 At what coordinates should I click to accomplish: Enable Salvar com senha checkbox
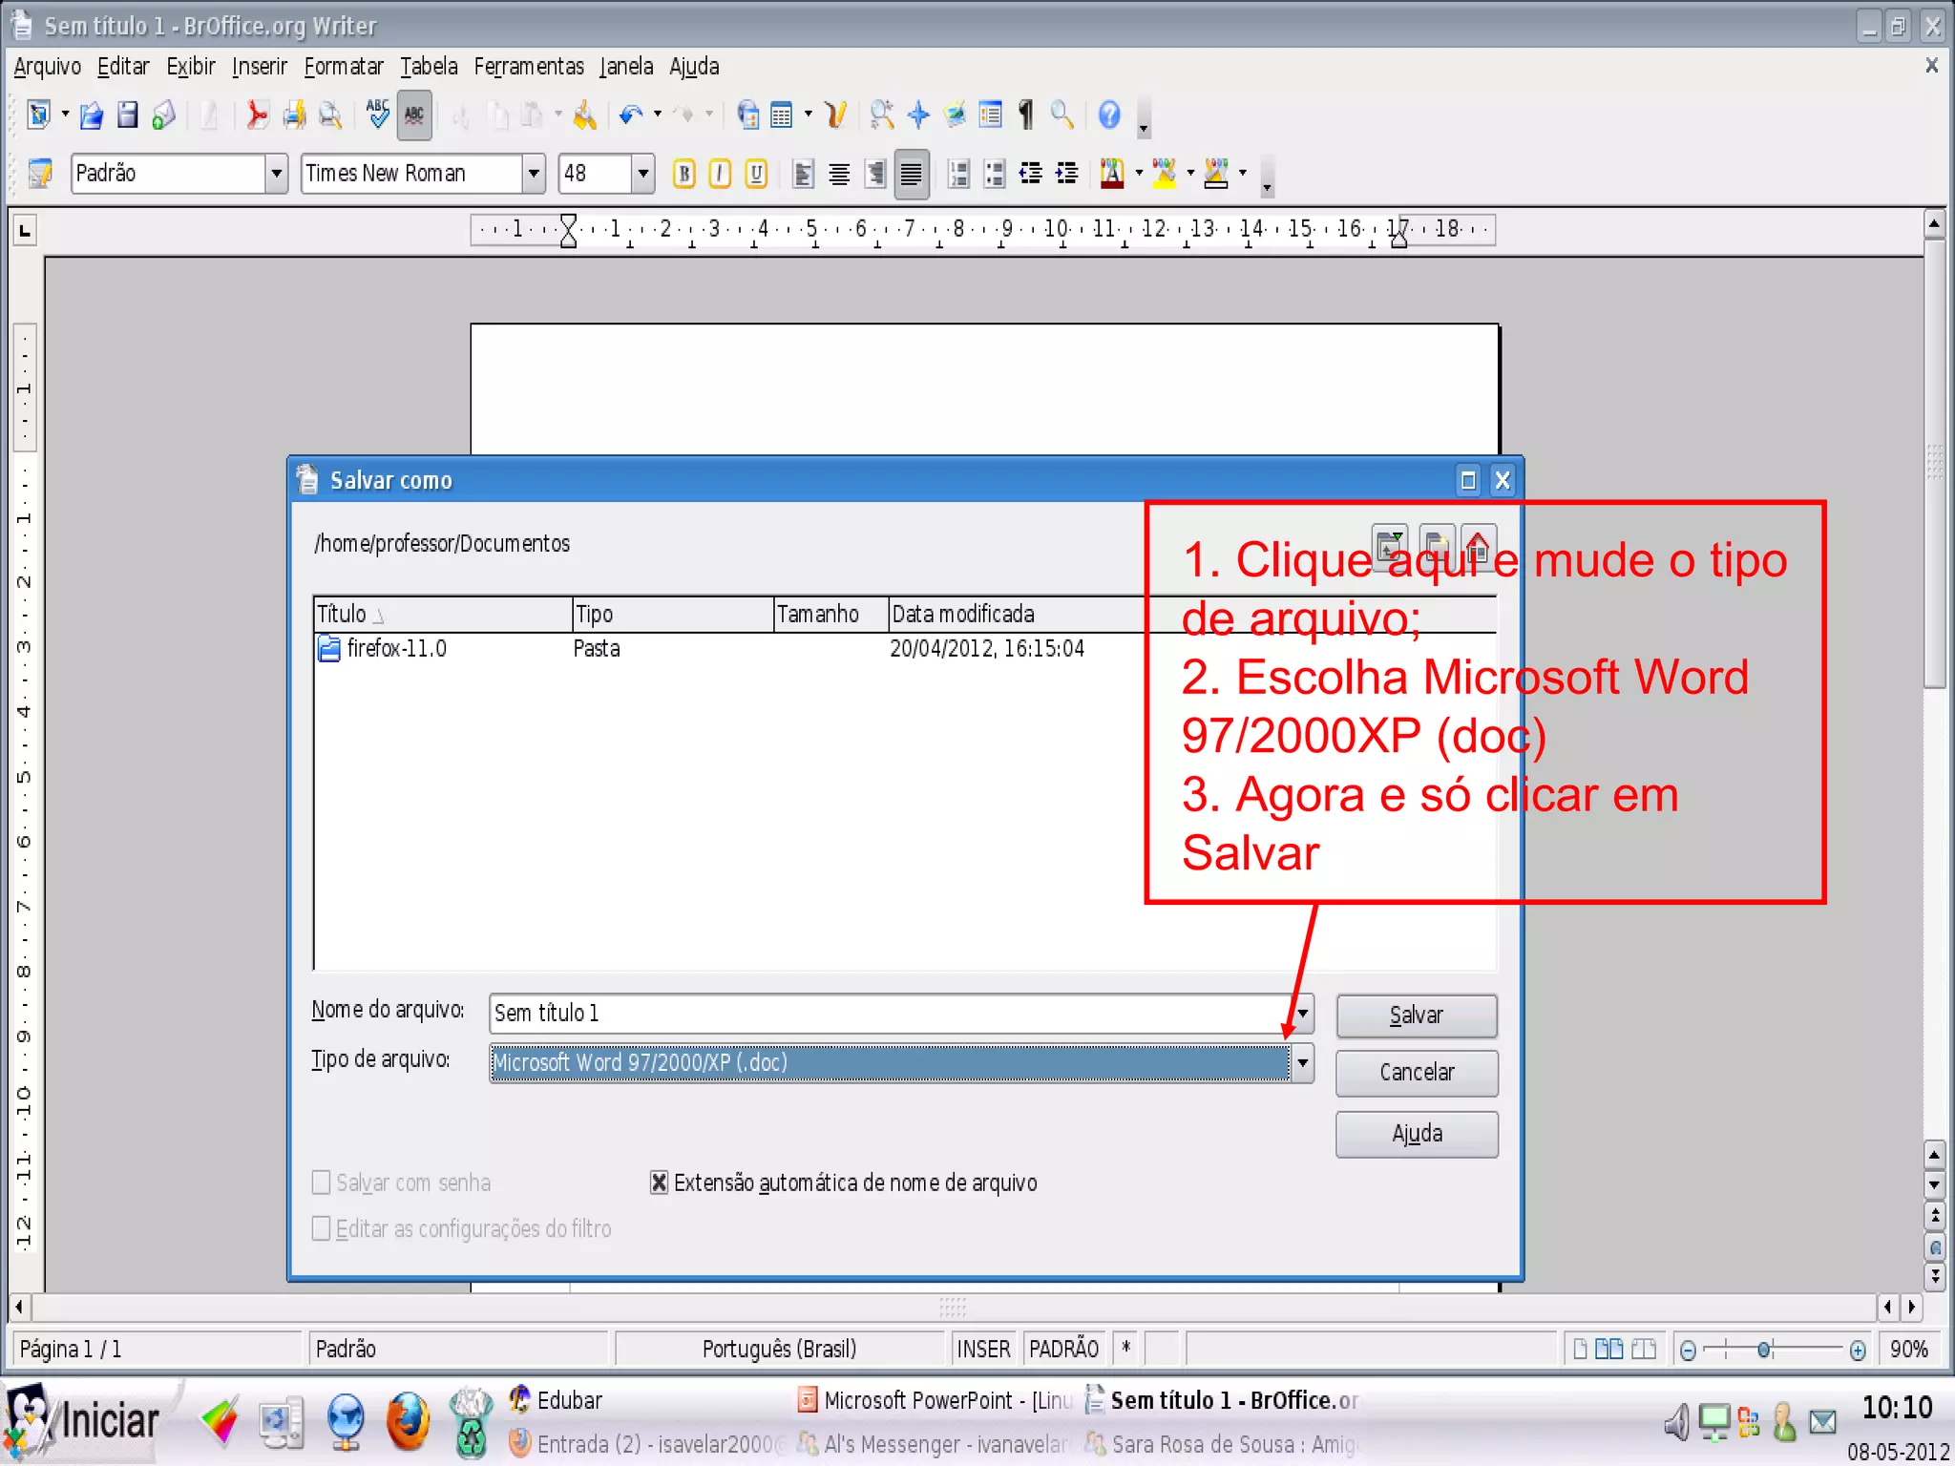pos(322,1183)
